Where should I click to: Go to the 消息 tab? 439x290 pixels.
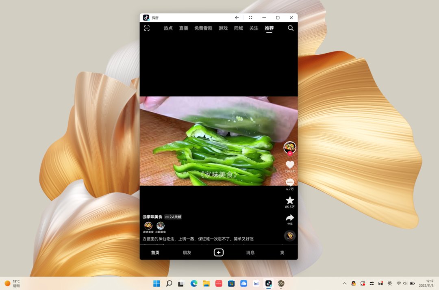pyautogui.click(x=250, y=253)
